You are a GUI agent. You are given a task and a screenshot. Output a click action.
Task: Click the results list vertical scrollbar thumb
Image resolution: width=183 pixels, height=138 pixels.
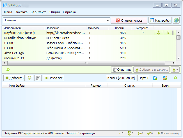[x=178, y=38]
